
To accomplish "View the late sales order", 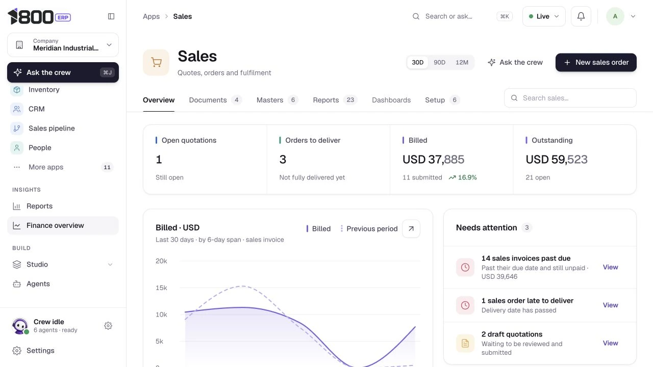I will 610,305.
